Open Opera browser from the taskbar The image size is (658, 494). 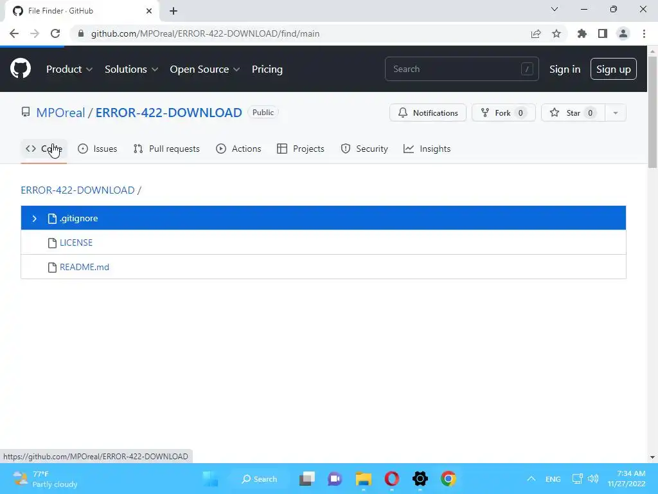click(392, 479)
